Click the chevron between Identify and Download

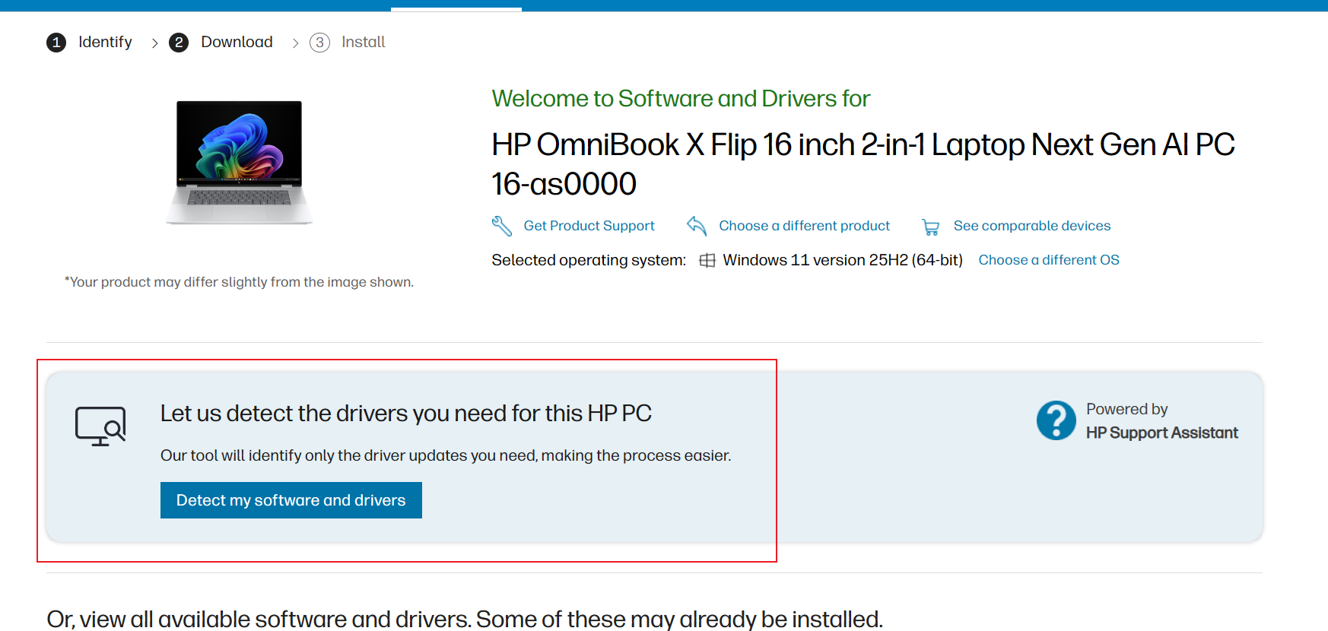pyautogui.click(x=154, y=43)
